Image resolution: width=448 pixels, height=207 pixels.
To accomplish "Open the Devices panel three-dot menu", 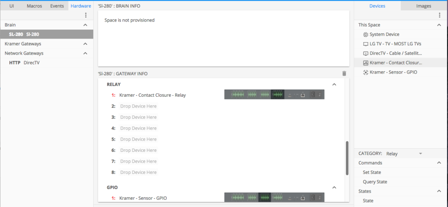I will click(x=439, y=15).
